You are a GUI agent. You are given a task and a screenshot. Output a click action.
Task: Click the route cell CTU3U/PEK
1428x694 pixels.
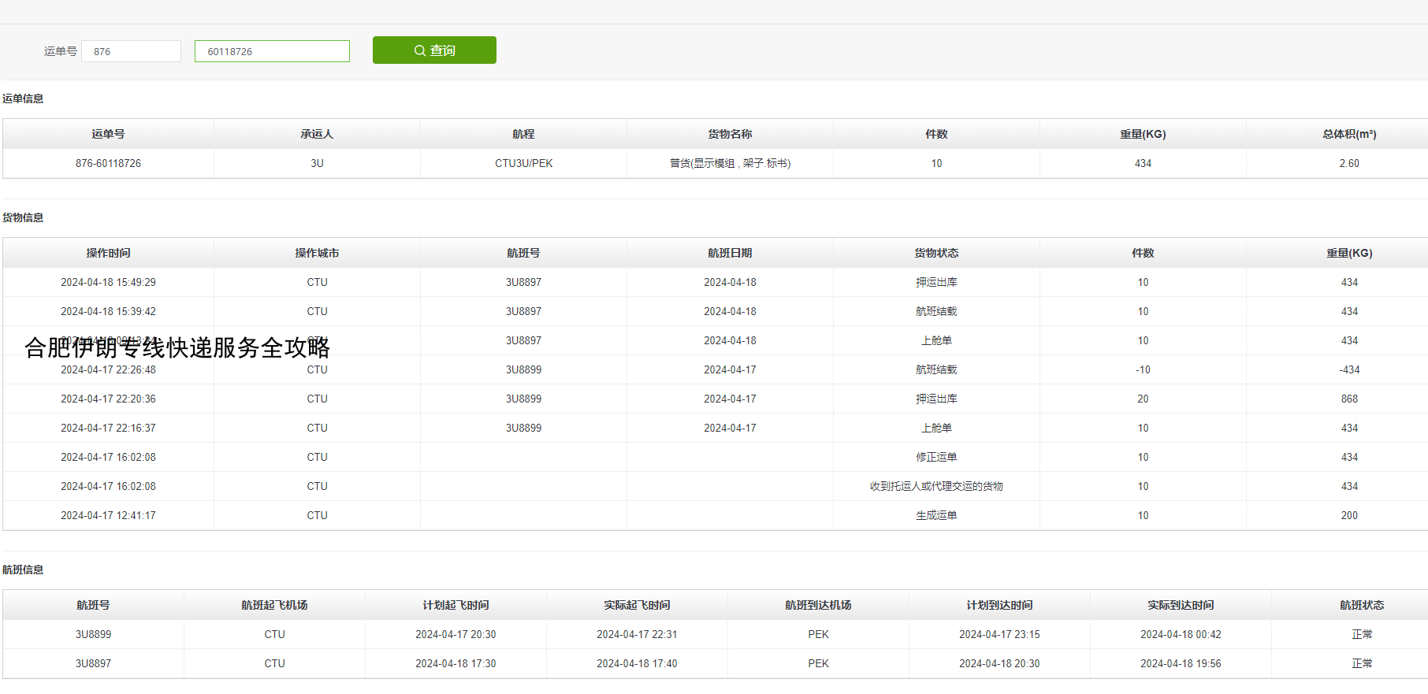[x=523, y=163]
